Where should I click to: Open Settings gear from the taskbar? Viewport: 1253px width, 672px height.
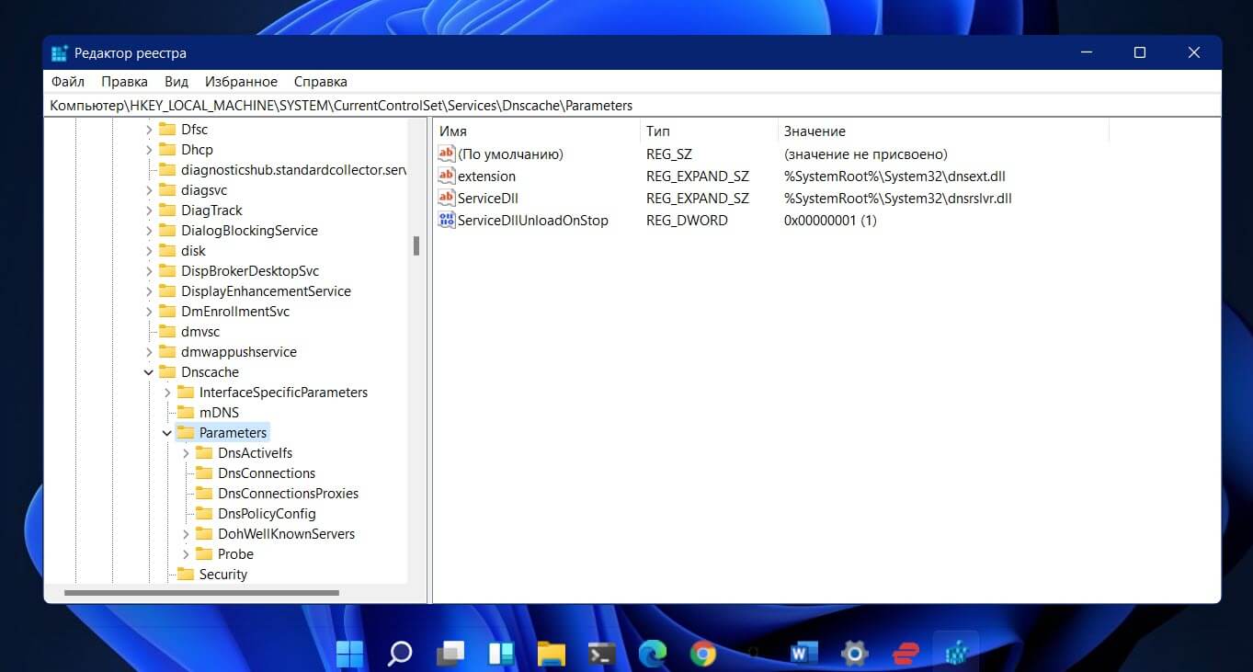click(x=855, y=654)
